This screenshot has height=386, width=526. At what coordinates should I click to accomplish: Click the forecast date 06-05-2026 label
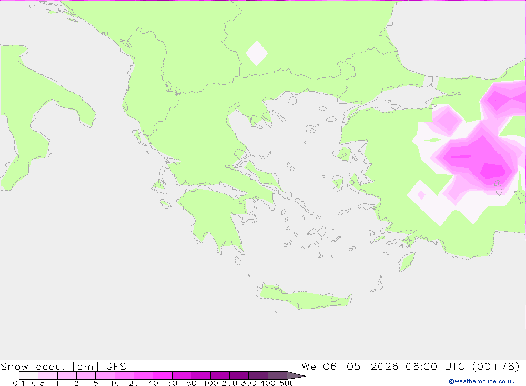(x=361, y=366)
